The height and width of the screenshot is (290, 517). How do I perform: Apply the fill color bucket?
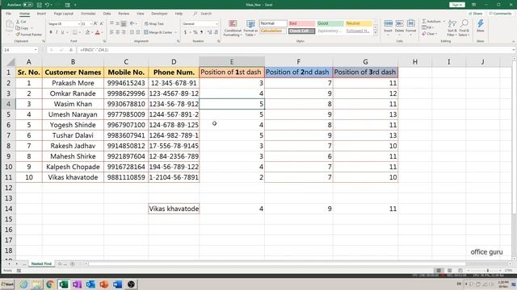coord(87,32)
